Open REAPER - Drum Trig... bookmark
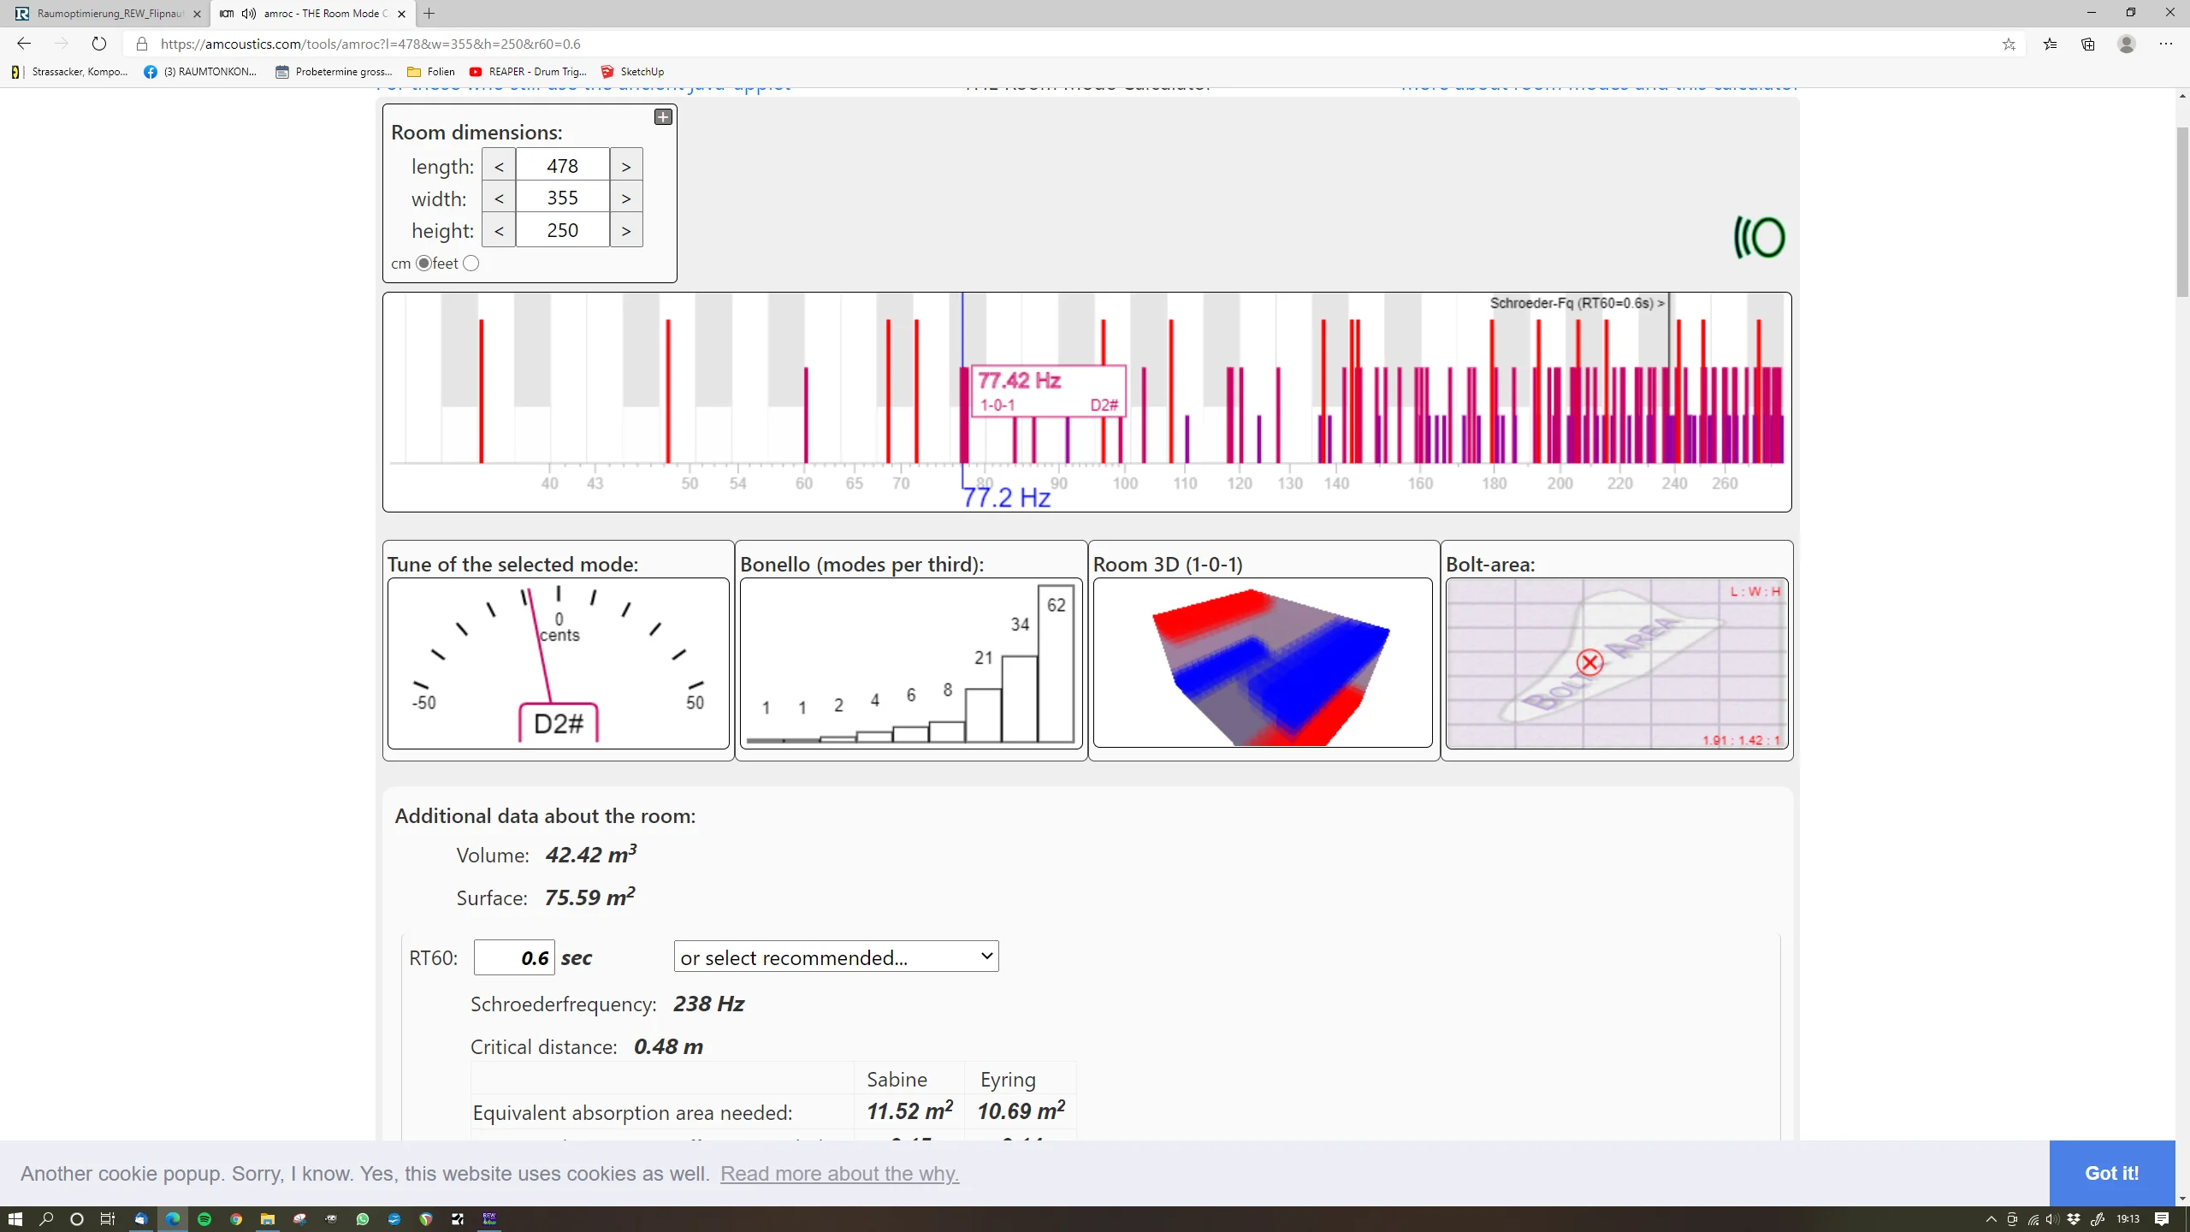2190x1232 pixels. coord(529,72)
